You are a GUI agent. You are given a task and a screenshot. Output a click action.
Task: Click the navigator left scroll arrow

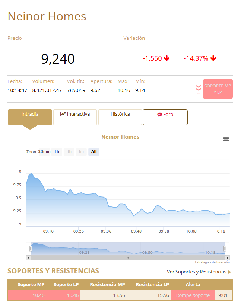point(28,257)
